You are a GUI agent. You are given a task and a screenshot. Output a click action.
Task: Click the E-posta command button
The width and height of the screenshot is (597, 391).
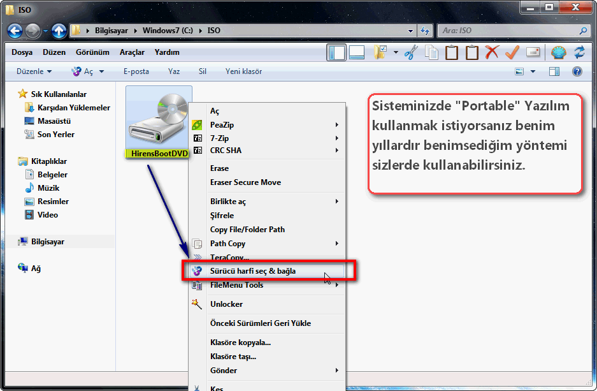[136, 71]
